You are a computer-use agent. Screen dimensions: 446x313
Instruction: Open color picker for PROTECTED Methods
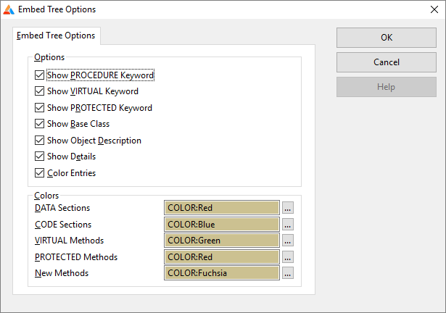click(x=288, y=257)
